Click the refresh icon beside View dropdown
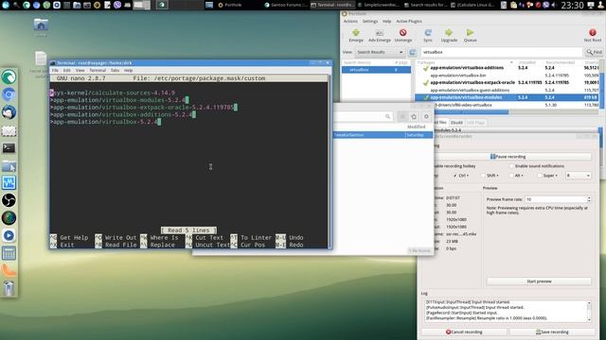Screen dimensions: 606x340 tap(413, 52)
